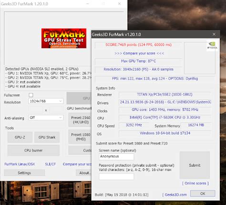Click the Clocks value GPU core: 1493 MHz
Image resolution: width=226 pixels, height=205 pixels.
[x=165, y=109]
